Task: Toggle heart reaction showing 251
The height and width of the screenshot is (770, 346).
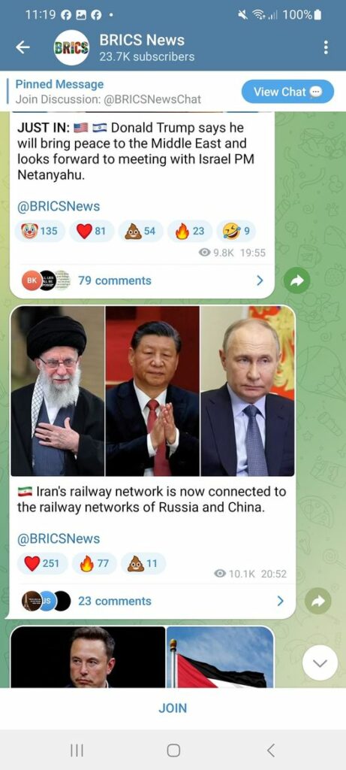Action: [x=42, y=563]
